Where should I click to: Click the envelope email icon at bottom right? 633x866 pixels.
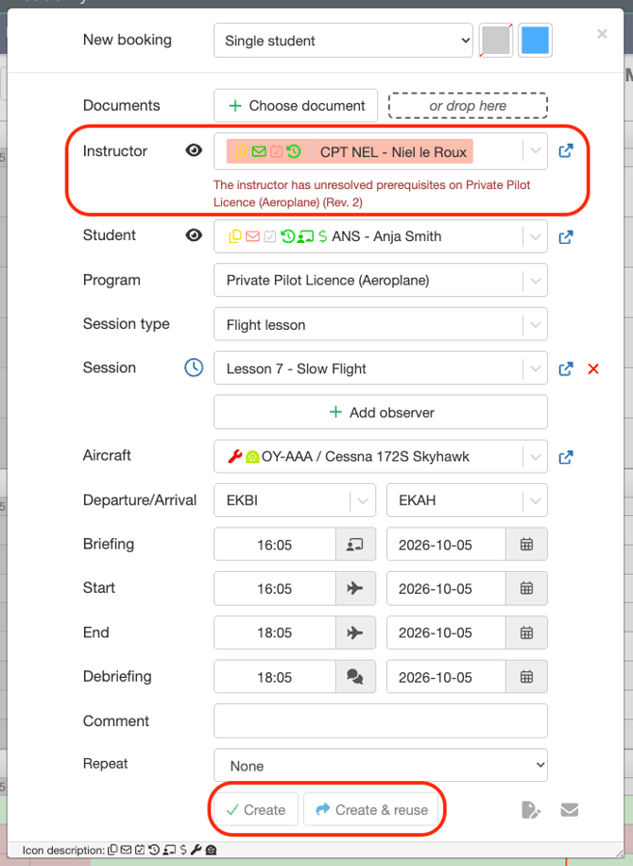click(x=570, y=810)
